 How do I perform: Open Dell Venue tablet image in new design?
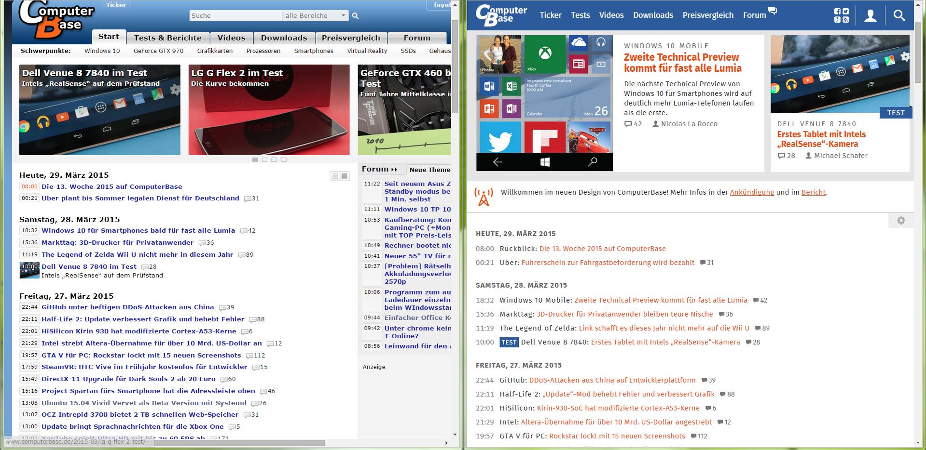click(840, 74)
